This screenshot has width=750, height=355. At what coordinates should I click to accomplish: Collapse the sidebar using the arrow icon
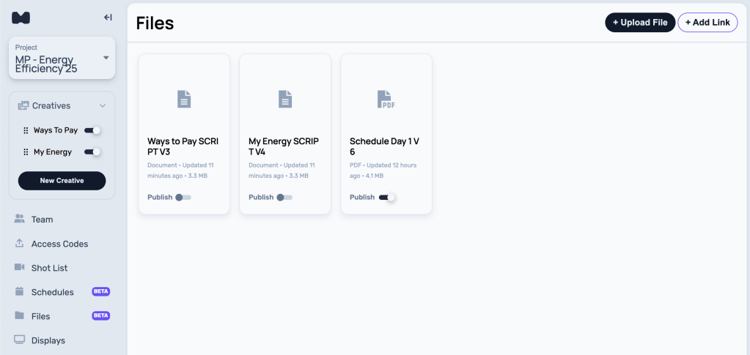pyautogui.click(x=108, y=18)
